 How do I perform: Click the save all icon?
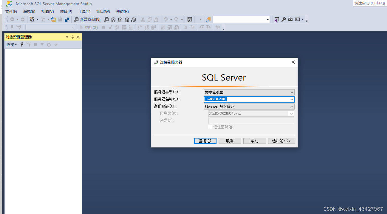pos(67,20)
